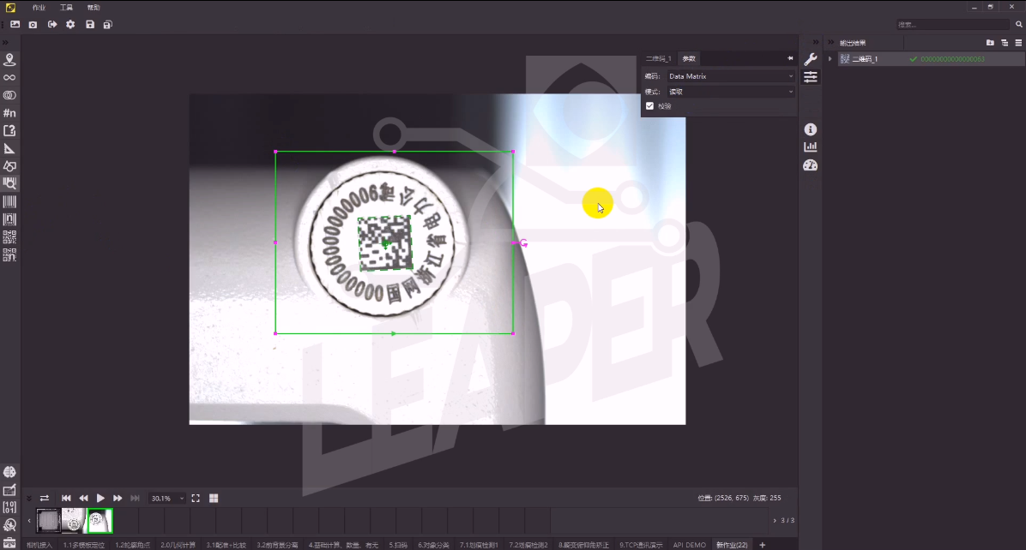Click the save disk icon in toolbar
Screen dimensions: 1026x550
(90, 25)
